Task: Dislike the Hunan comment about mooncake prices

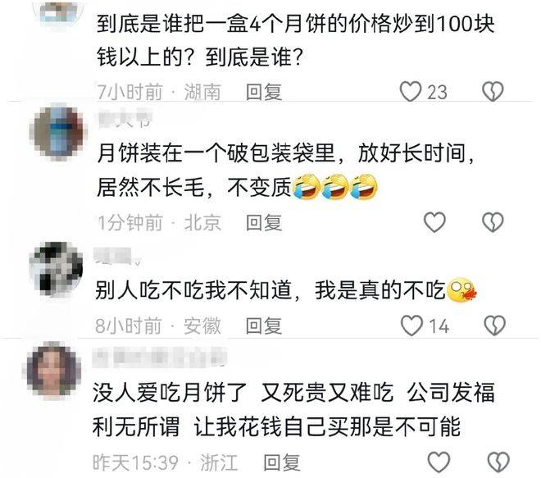Action: pyautogui.click(x=493, y=92)
